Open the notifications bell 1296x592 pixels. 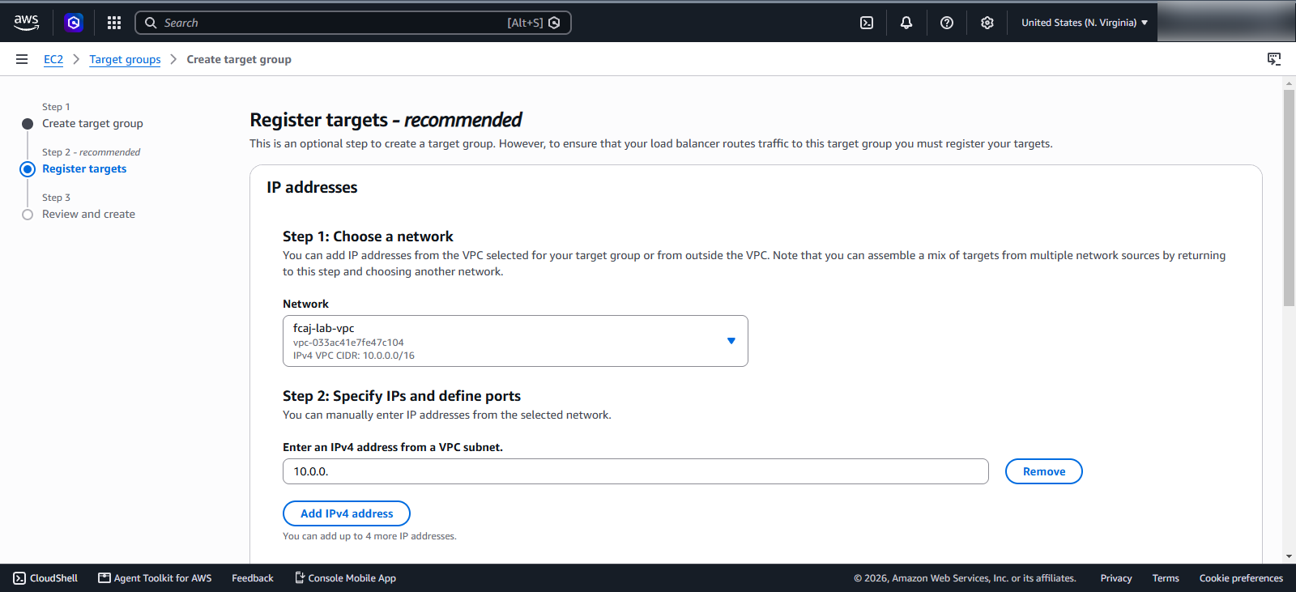coord(906,23)
